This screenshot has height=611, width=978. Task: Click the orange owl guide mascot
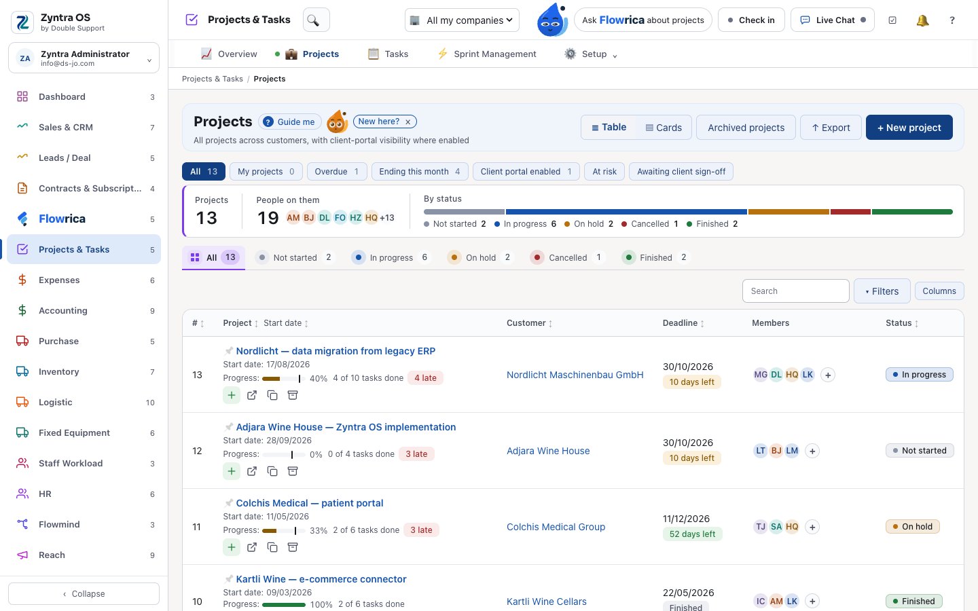[x=338, y=122]
